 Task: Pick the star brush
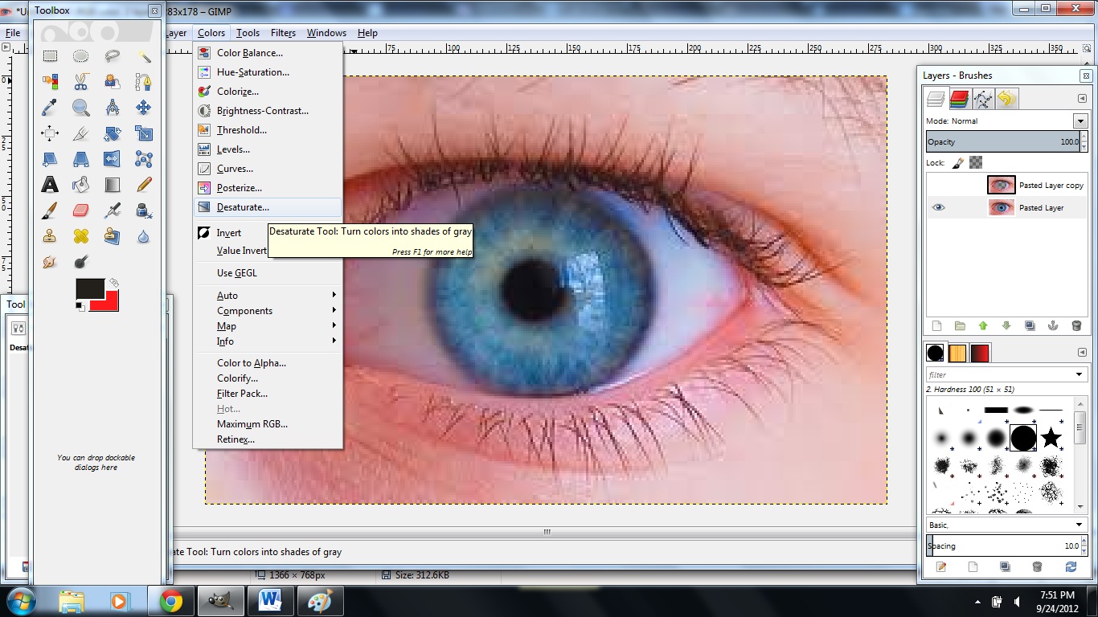click(1051, 438)
